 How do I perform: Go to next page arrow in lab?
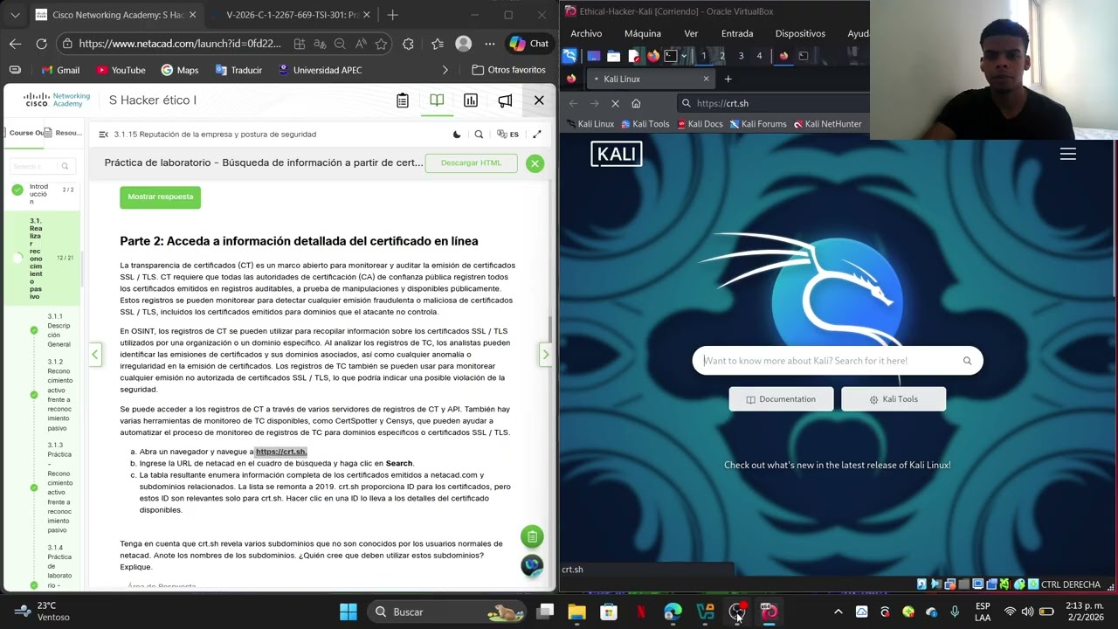pyautogui.click(x=546, y=355)
